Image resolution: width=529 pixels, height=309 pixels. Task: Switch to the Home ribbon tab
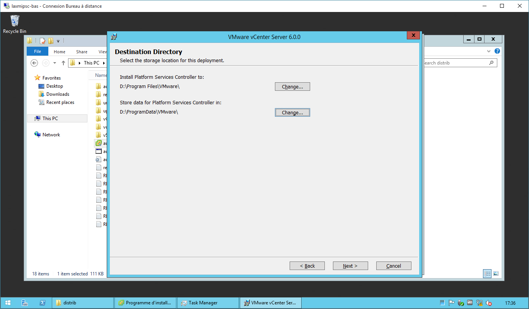click(60, 51)
